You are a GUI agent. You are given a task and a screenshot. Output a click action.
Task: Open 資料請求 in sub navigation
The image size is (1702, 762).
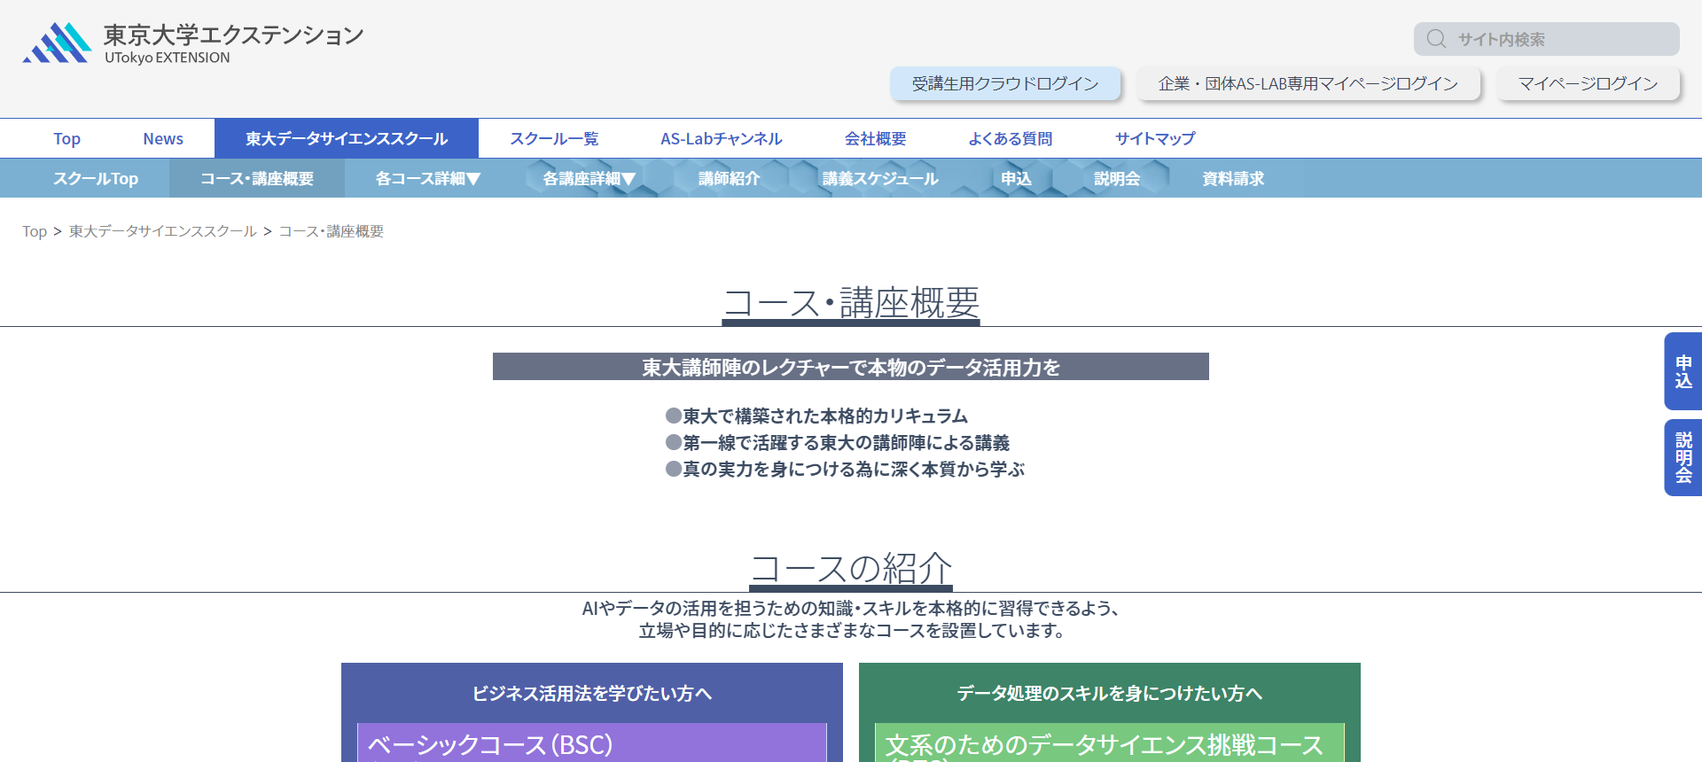pos(1233,178)
